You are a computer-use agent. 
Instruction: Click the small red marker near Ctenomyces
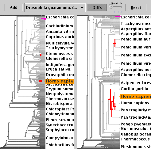click(41, 55)
